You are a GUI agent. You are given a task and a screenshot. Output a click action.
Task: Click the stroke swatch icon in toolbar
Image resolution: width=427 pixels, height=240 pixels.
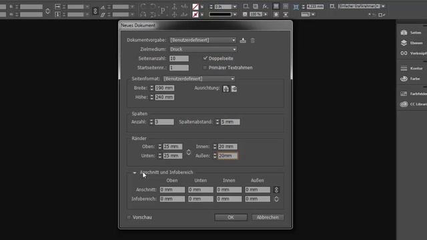pos(195,14)
